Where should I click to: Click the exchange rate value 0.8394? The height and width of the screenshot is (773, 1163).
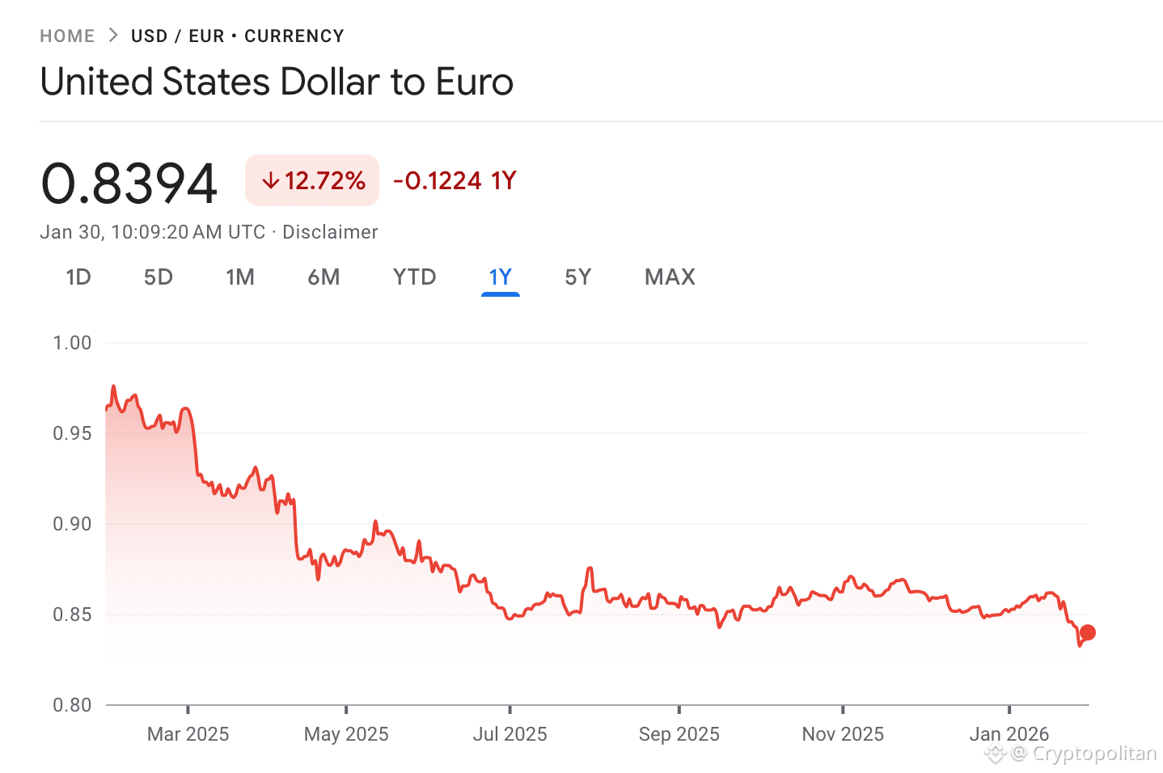click(129, 180)
